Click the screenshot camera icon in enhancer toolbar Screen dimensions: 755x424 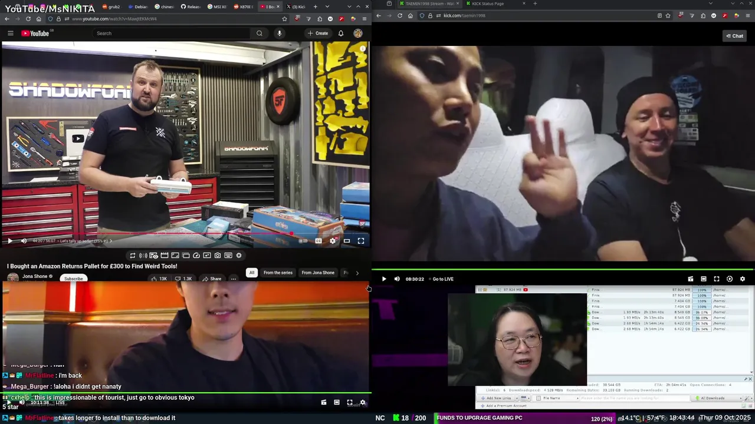[x=218, y=255]
